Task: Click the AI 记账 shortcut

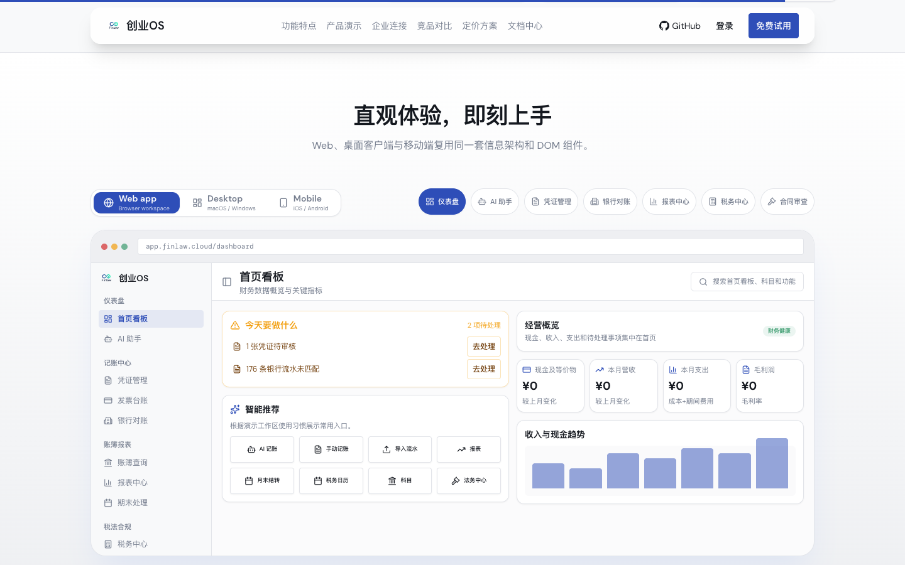Action: pyautogui.click(x=262, y=449)
